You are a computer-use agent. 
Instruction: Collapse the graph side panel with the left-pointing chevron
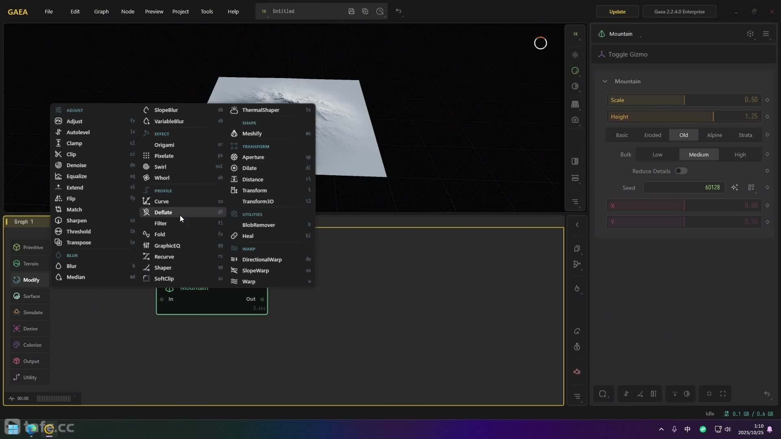[x=577, y=225]
